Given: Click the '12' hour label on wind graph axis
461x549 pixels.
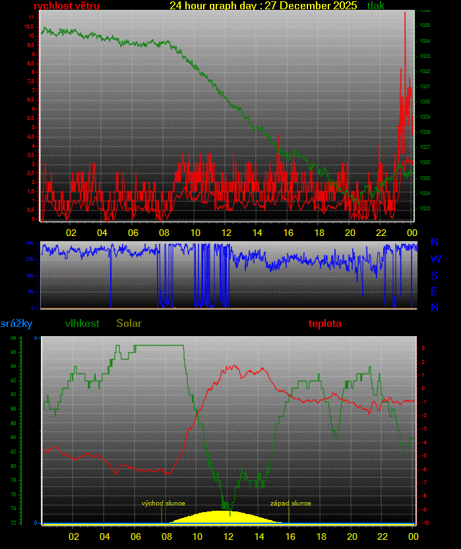Looking at the screenshot, I should (226, 233).
